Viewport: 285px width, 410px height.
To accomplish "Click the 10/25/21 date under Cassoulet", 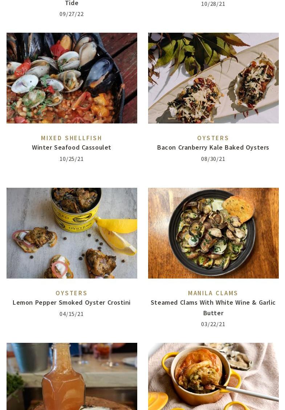I will coord(72,159).
